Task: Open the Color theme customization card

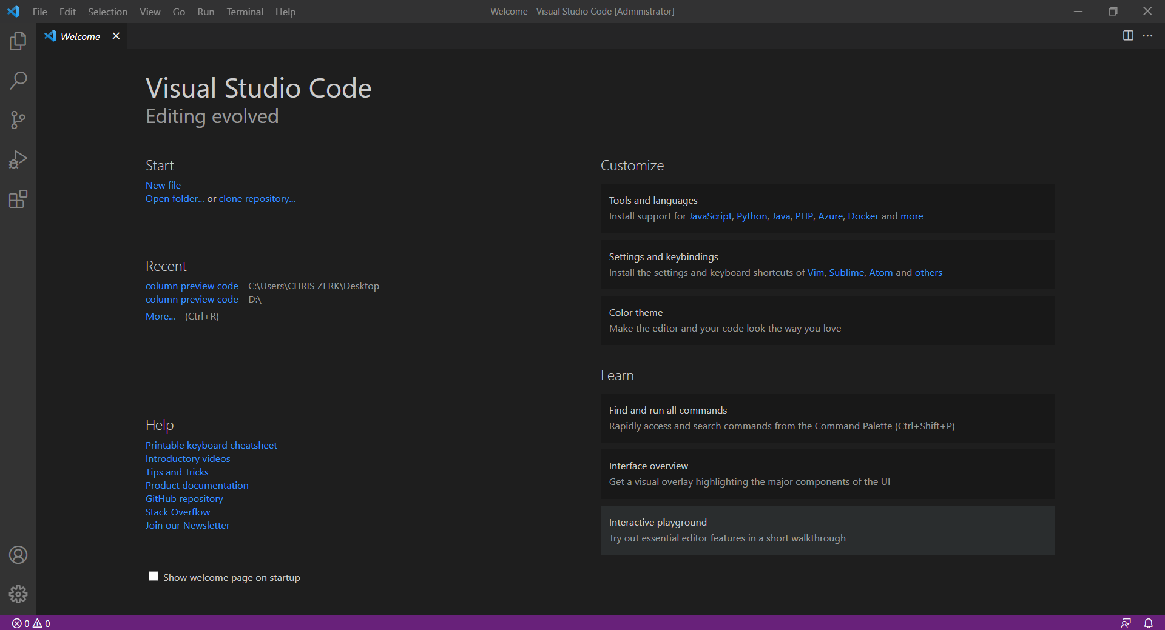Action: pos(828,320)
